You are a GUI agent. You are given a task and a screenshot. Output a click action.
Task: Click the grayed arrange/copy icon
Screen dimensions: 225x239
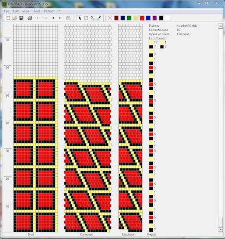coord(69,18)
